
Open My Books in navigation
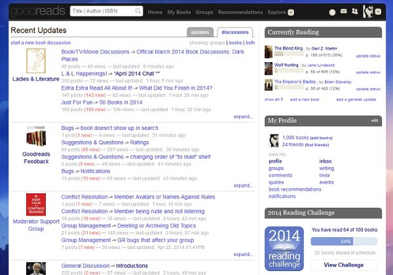(179, 12)
